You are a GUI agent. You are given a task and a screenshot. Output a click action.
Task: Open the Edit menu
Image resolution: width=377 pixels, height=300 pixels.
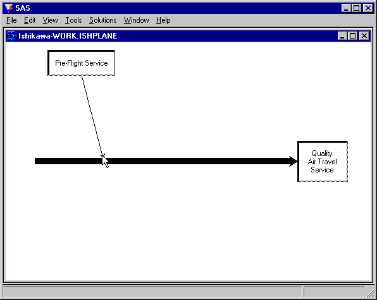tap(30, 20)
